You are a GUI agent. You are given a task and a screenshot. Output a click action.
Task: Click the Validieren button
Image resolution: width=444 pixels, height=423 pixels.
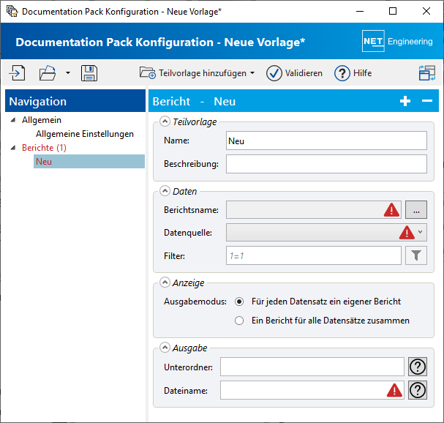coord(294,73)
